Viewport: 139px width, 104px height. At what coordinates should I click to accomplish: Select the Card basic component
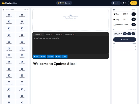click(9, 42)
